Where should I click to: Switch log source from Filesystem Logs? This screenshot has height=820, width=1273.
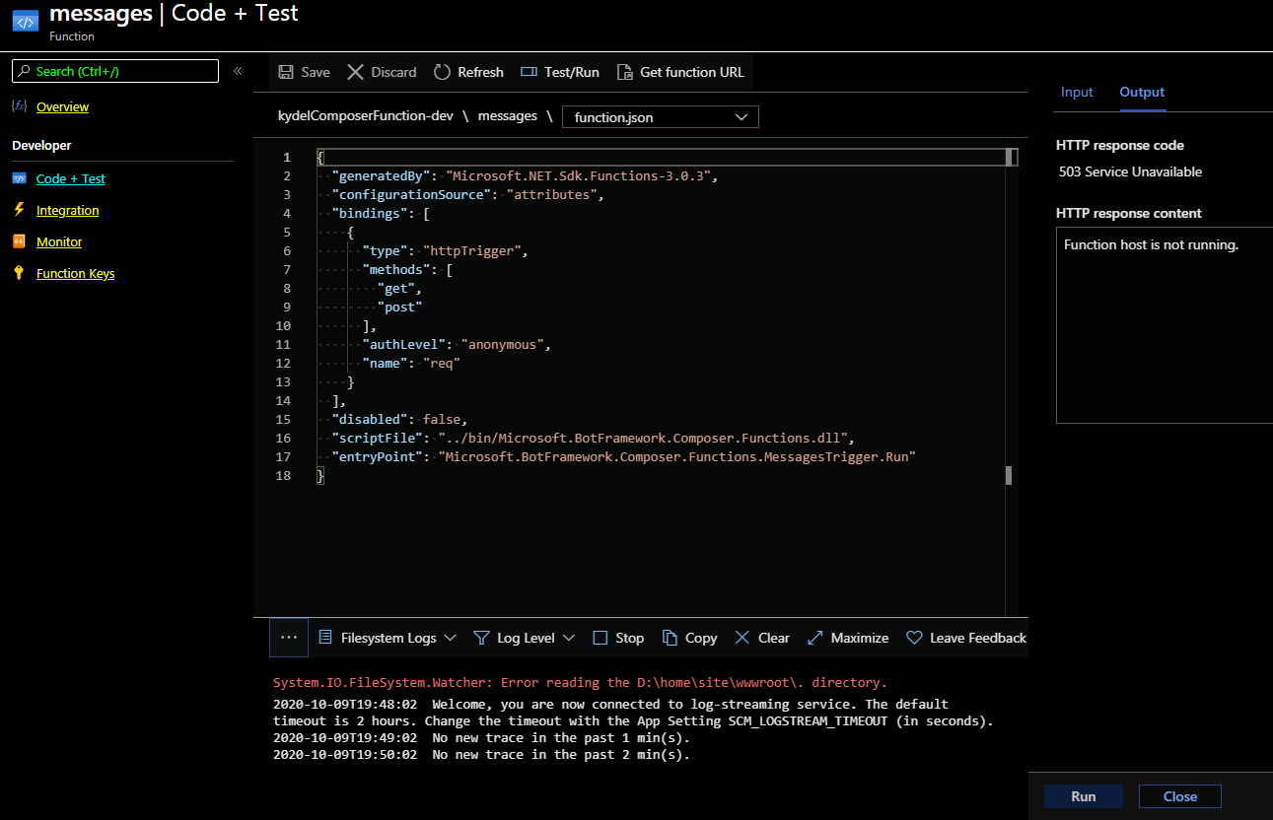(388, 637)
